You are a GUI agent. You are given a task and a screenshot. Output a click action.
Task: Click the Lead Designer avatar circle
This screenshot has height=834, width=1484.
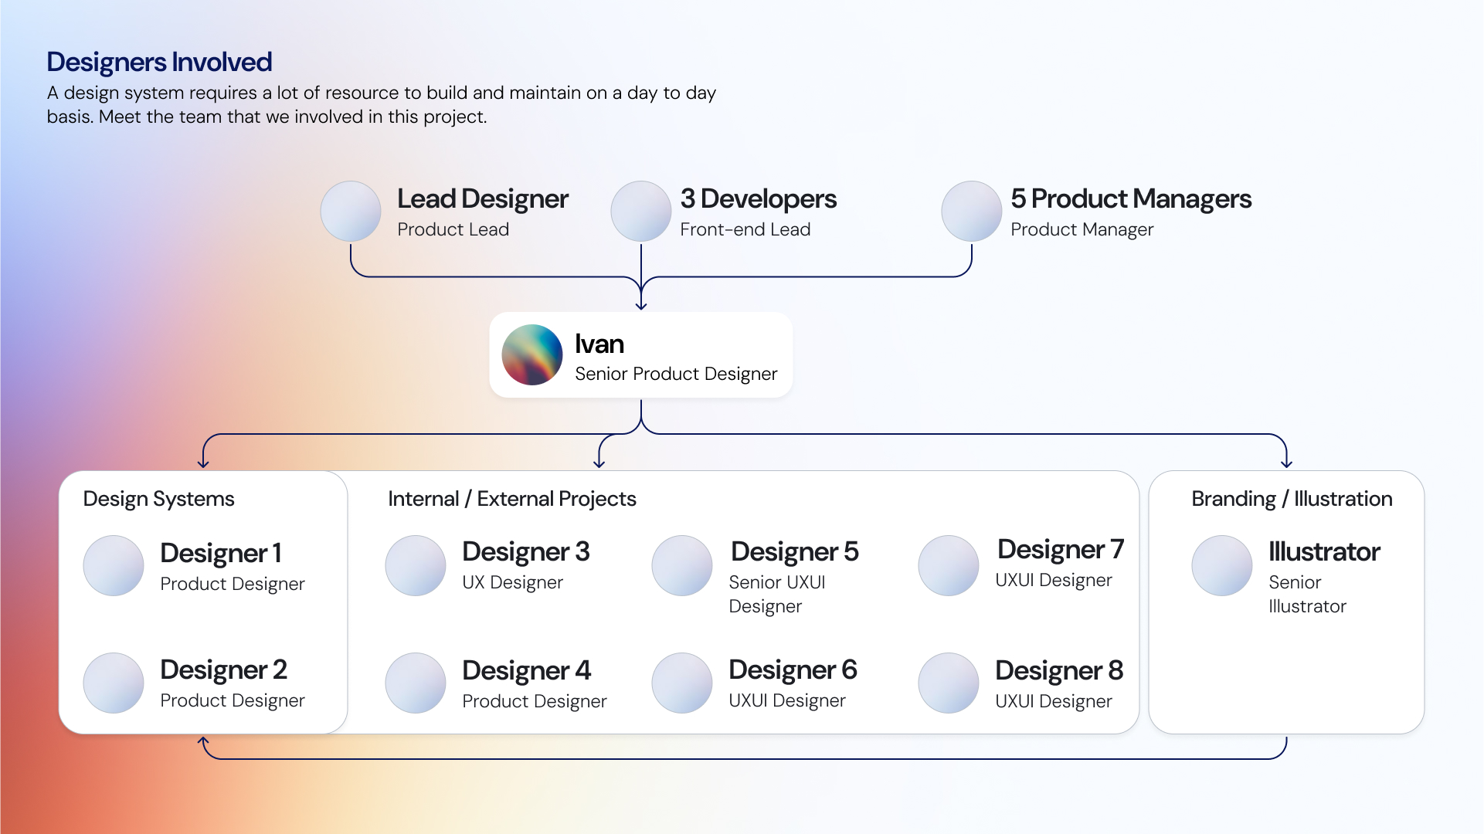tap(351, 211)
